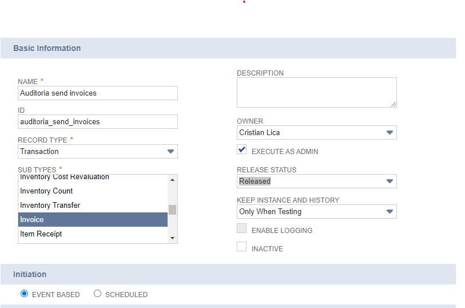Viewport: 465px width, 308px height.
Task: Click the Description box resize handle
Action: click(x=394, y=104)
